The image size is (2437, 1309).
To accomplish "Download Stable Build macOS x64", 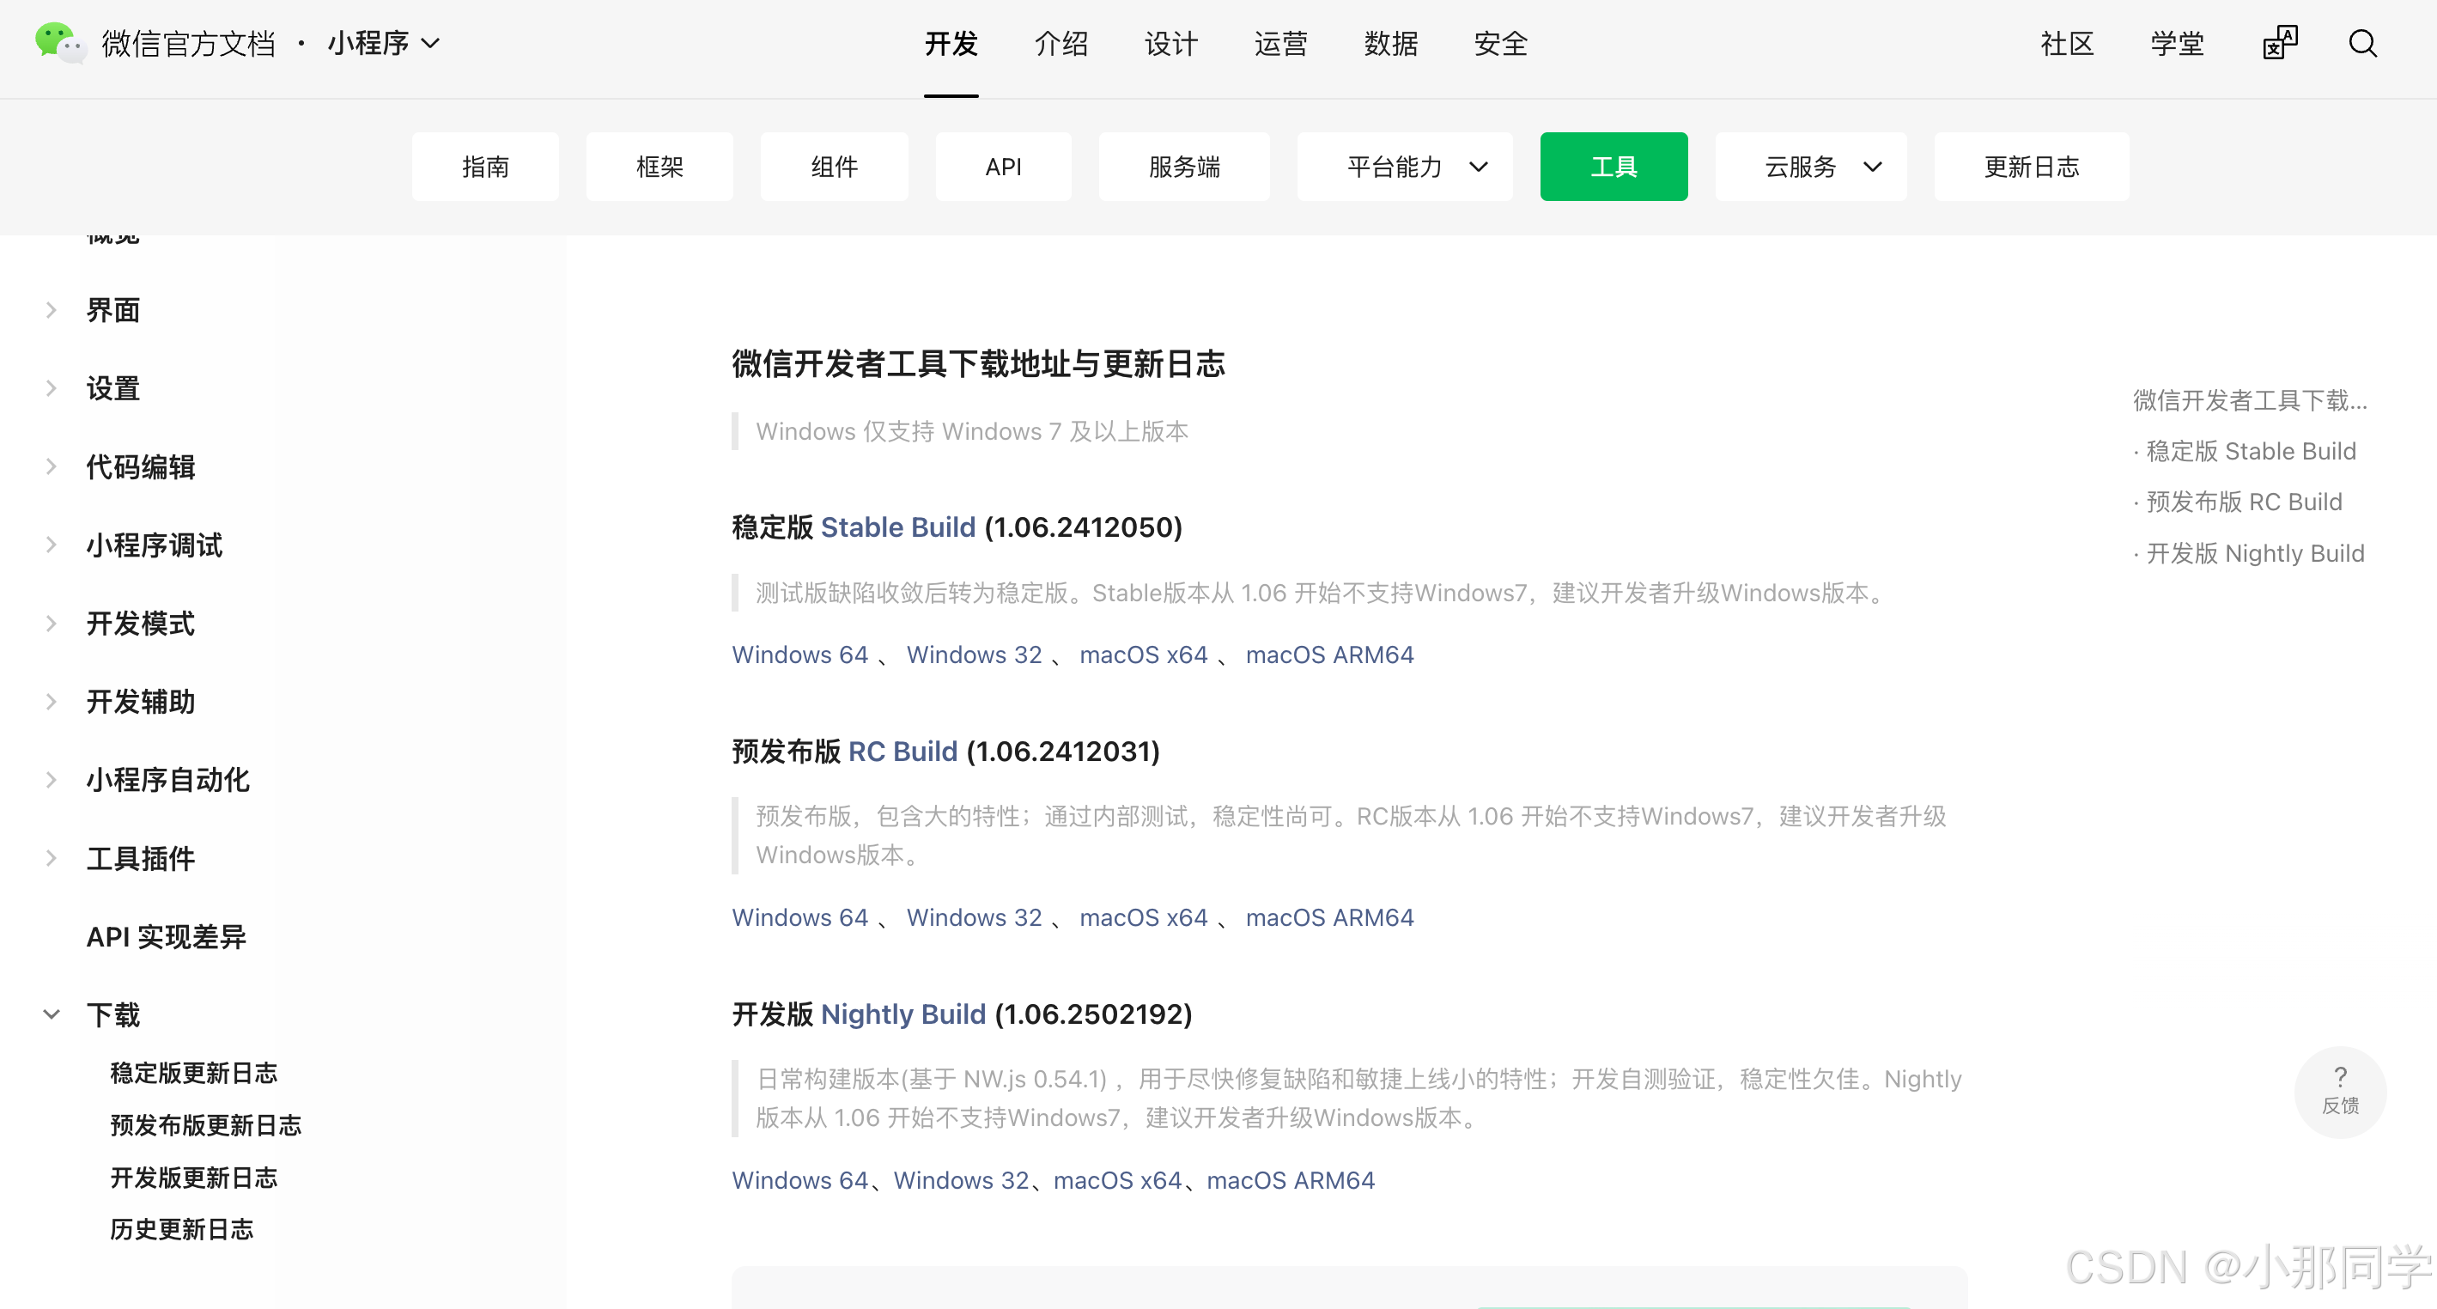I will point(1143,654).
